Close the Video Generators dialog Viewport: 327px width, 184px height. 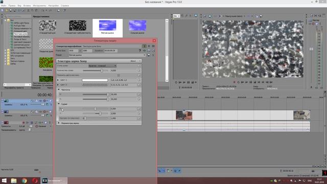154,40
